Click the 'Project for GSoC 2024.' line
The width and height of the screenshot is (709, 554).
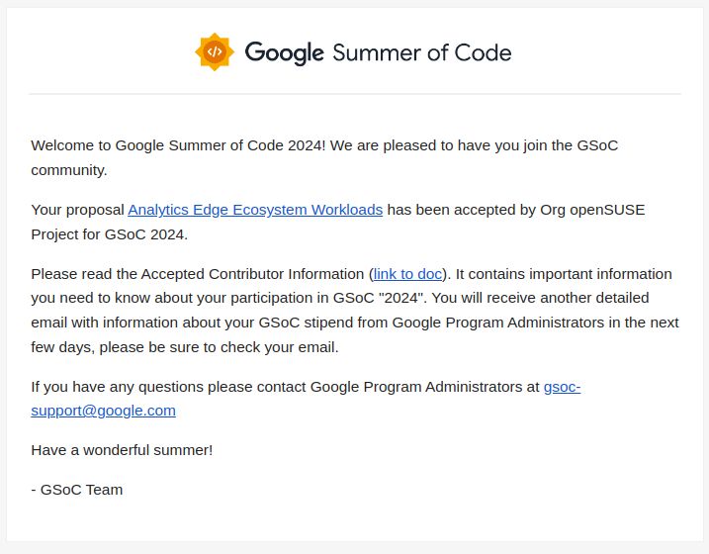(109, 234)
